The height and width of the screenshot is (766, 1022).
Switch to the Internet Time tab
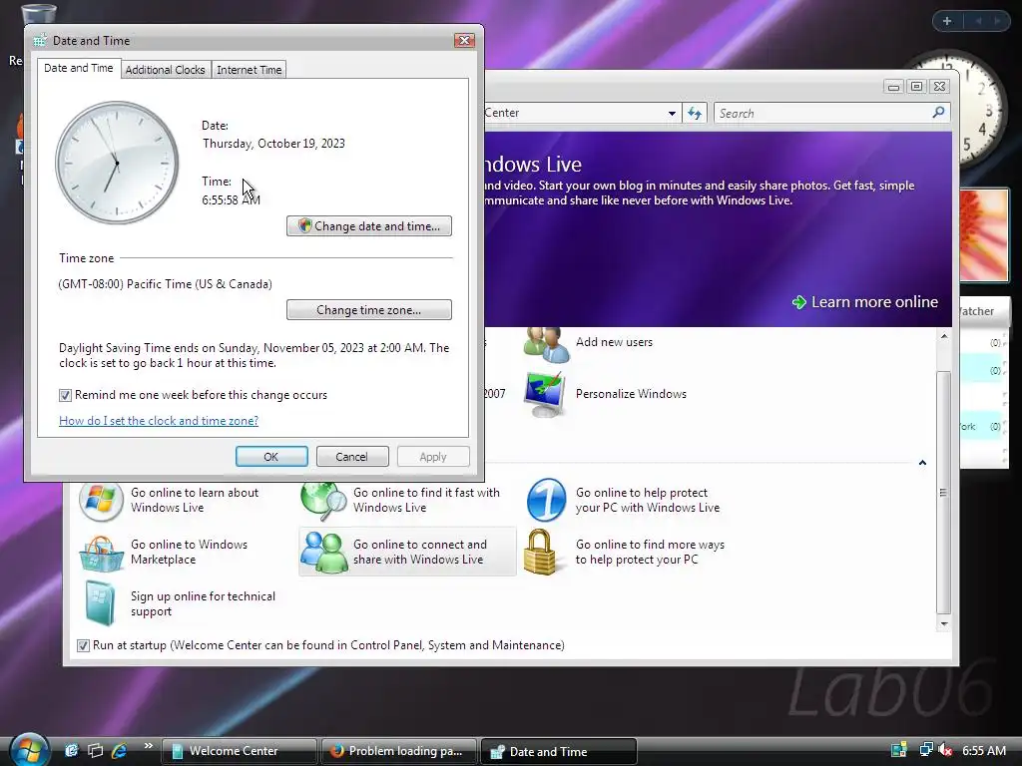(x=249, y=70)
